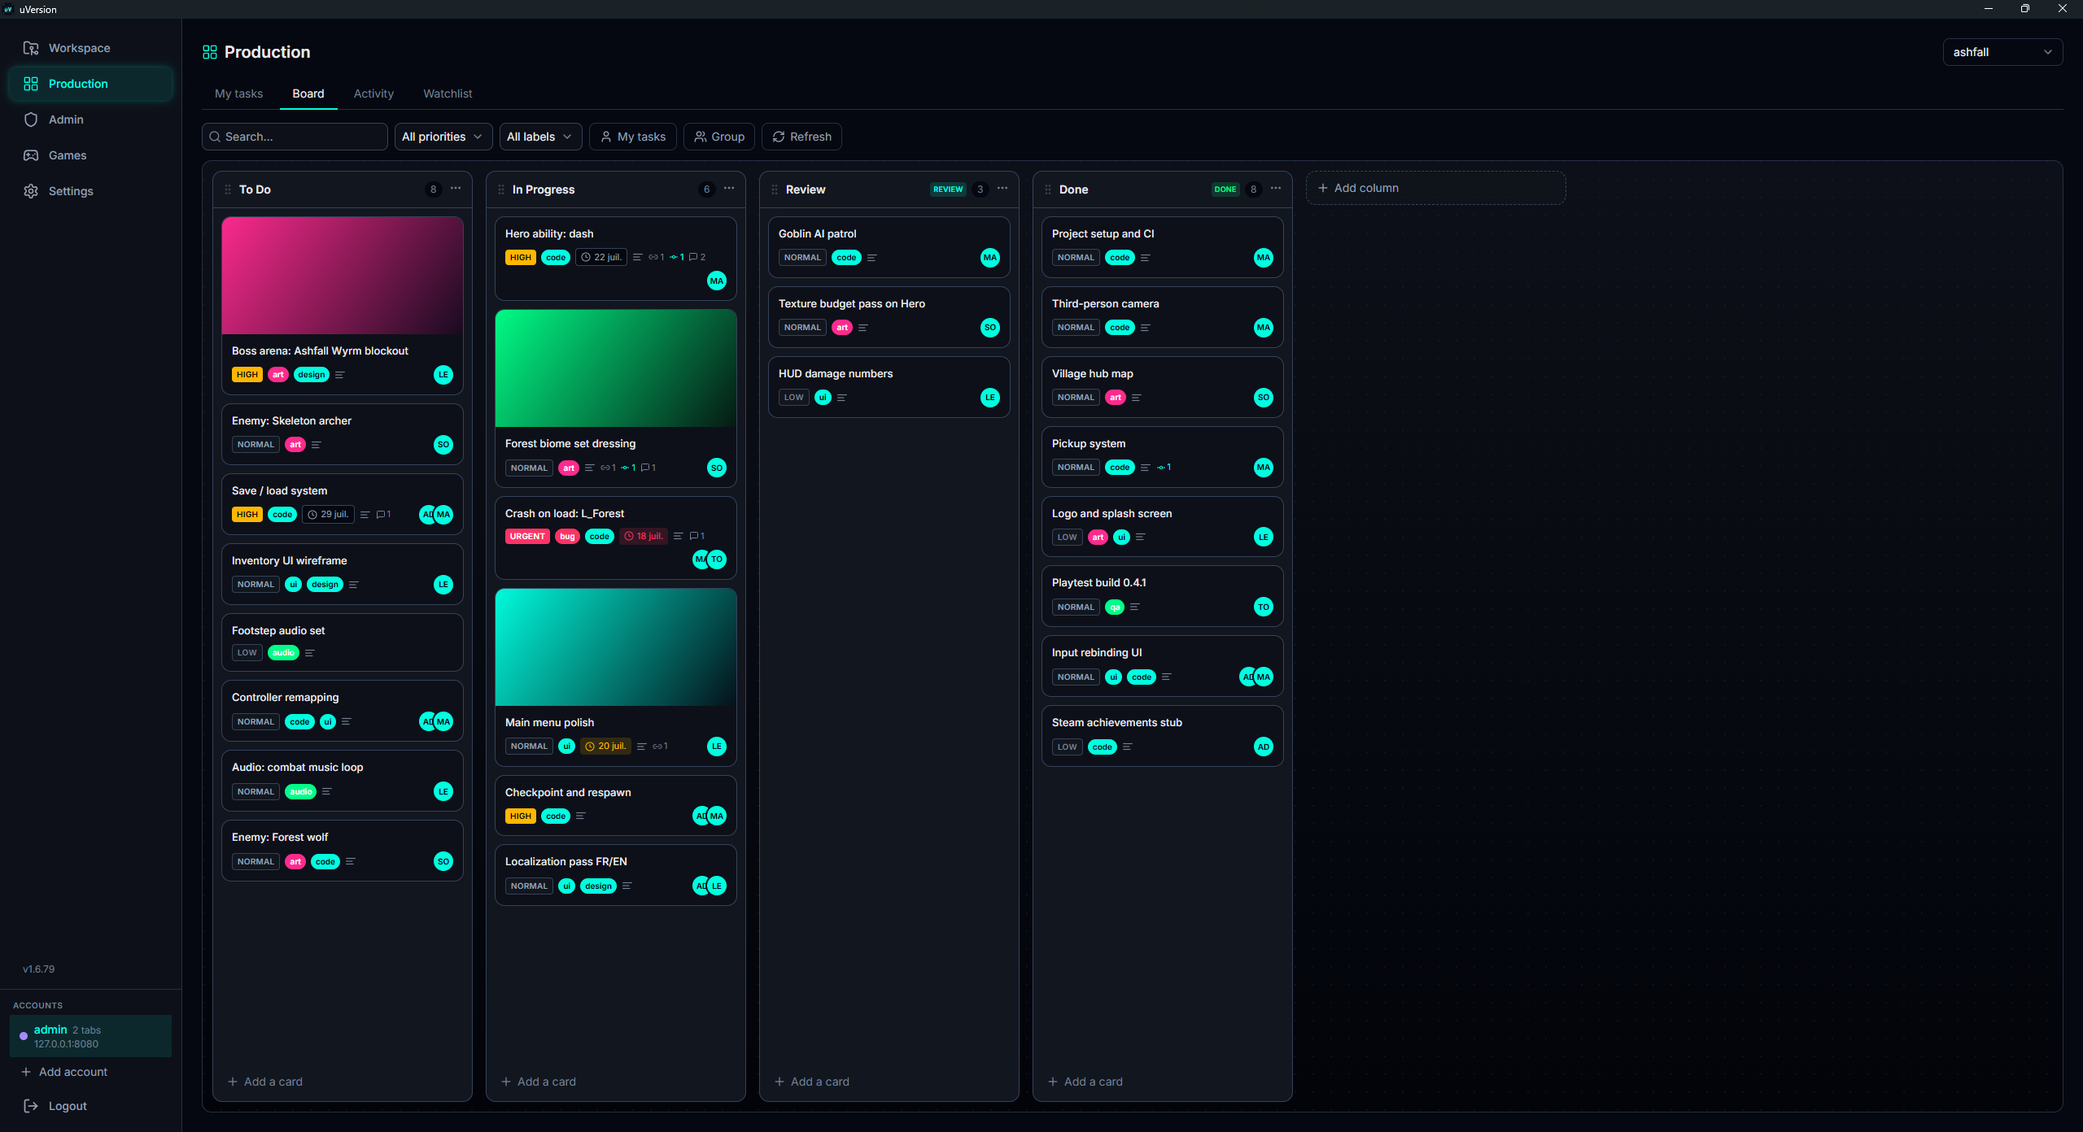Go to the Games section

coord(90,155)
